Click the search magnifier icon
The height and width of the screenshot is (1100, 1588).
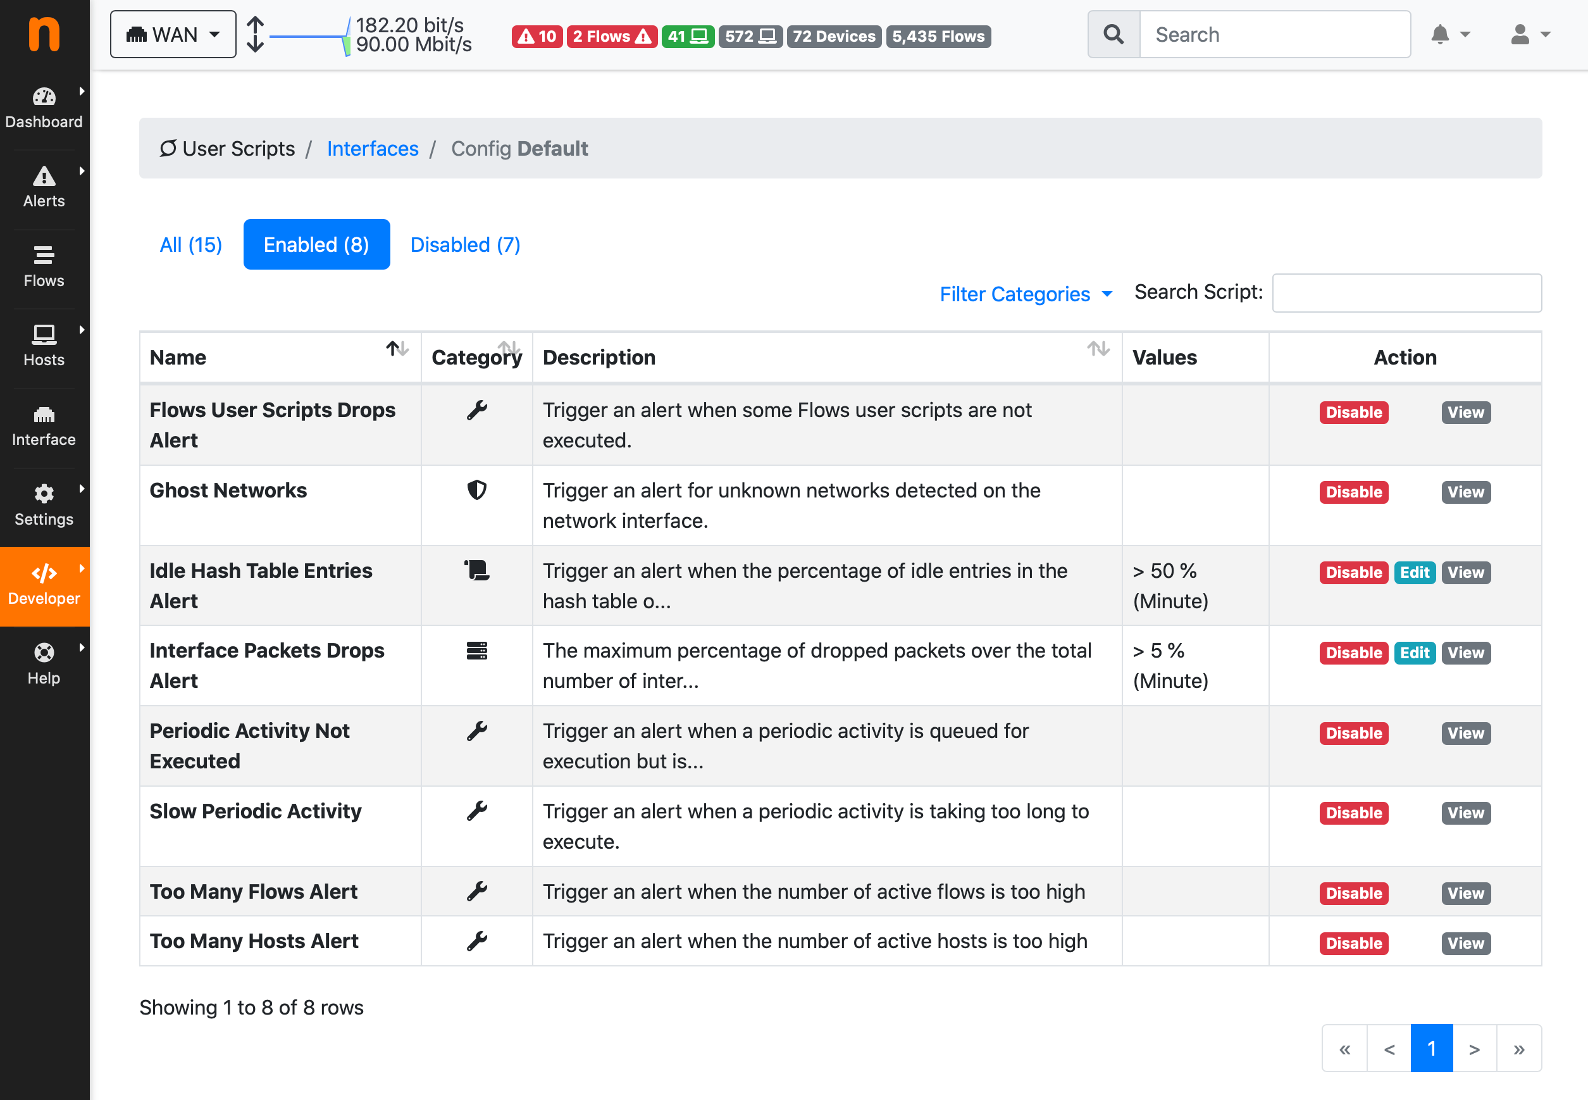[1113, 34]
